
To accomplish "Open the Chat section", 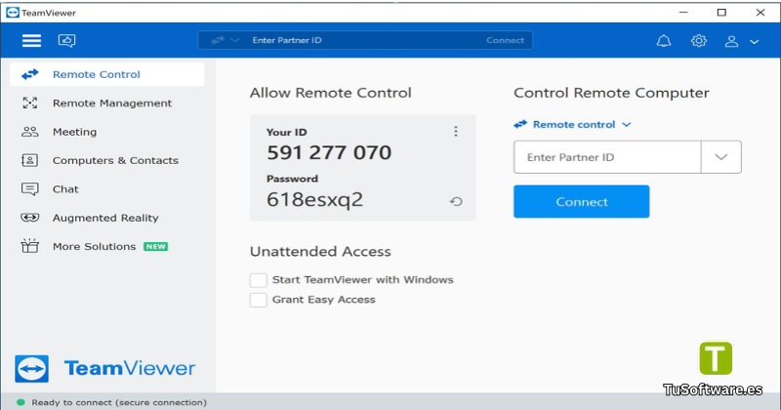I will pos(107,189).
